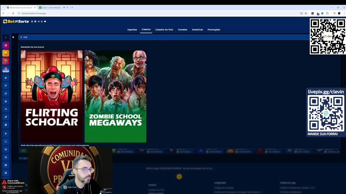Open the Bet da Sorte WhatsApp icon
The height and width of the screenshot is (194, 346).
[42, 21]
